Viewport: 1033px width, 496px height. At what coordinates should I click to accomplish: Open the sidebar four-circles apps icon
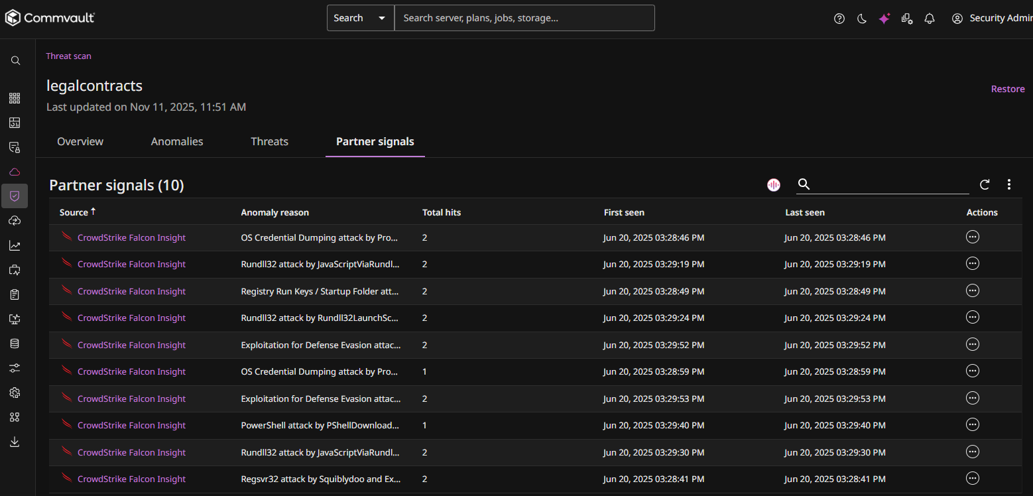pyautogui.click(x=15, y=417)
